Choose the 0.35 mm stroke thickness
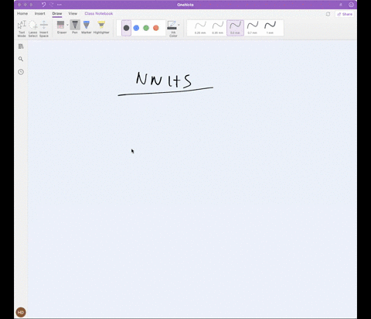The width and height of the screenshot is (371, 319). tap(218, 28)
